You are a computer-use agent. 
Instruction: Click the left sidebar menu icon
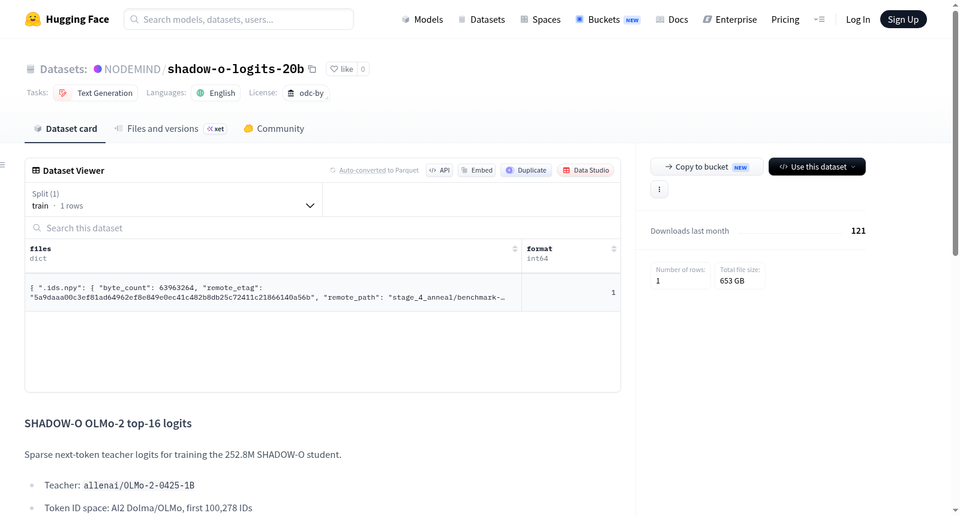click(x=2, y=165)
